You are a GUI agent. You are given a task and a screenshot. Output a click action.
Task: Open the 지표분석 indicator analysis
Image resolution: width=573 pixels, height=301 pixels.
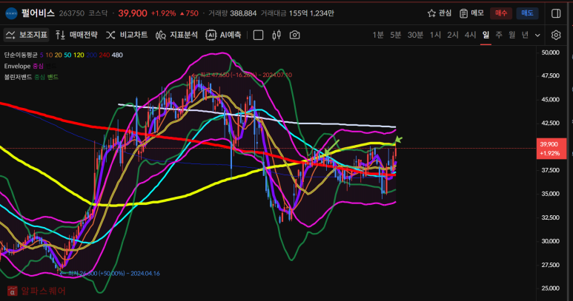[176, 35]
